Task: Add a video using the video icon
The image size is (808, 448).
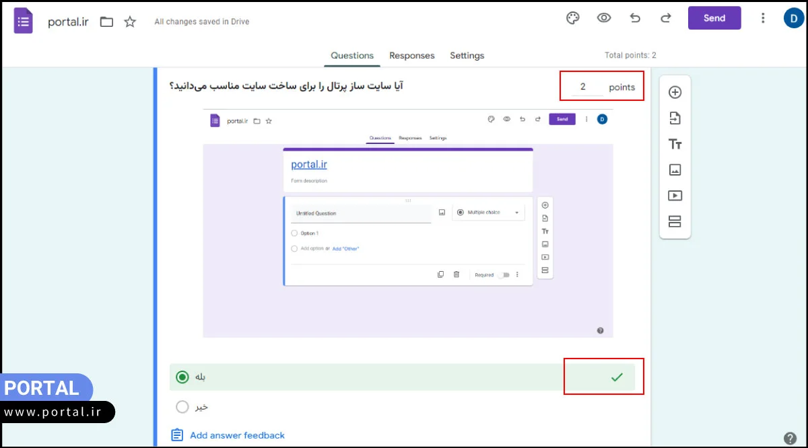Action: pyautogui.click(x=675, y=195)
